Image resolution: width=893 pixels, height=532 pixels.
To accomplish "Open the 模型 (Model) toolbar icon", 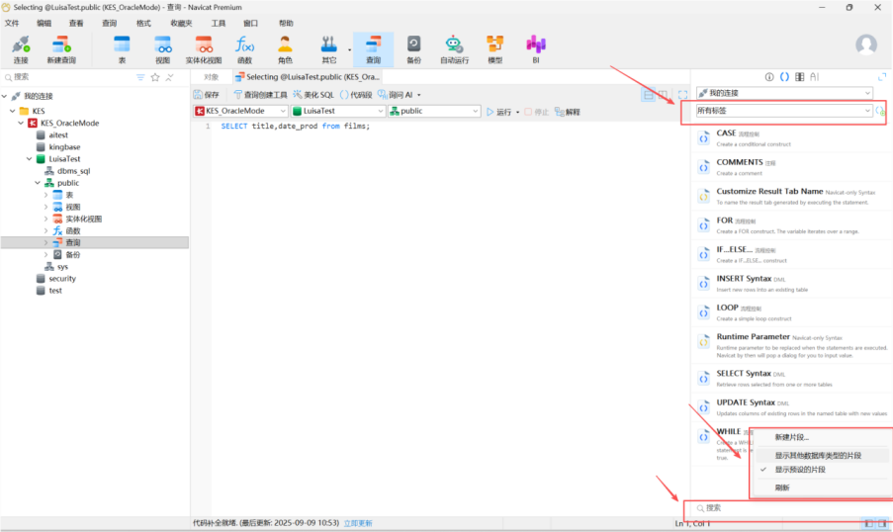I will (494, 49).
